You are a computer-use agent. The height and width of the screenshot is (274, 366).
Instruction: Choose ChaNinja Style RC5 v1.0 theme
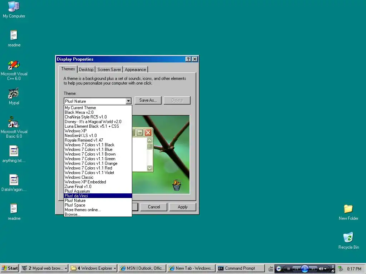98,117
